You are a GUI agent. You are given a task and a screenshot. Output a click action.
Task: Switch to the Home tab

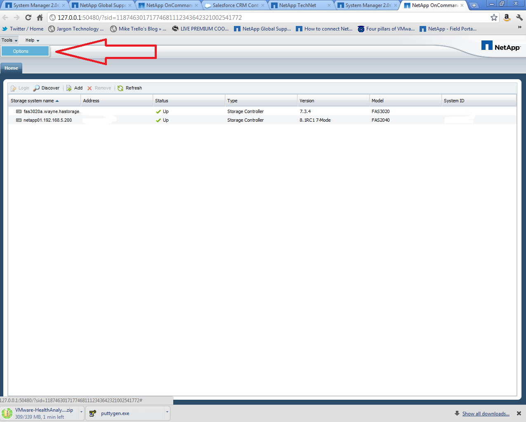click(11, 68)
